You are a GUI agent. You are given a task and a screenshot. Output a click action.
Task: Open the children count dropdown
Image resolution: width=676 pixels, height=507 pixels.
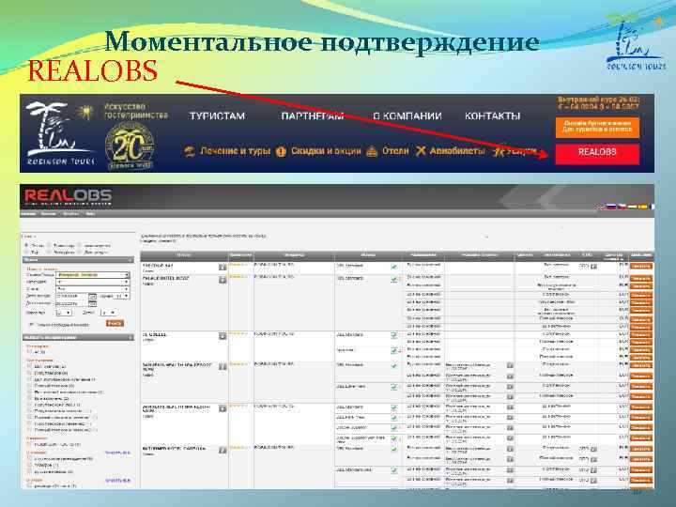[108, 313]
